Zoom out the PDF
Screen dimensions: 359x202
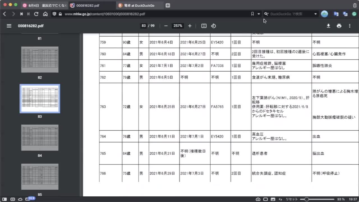pos(166,26)
